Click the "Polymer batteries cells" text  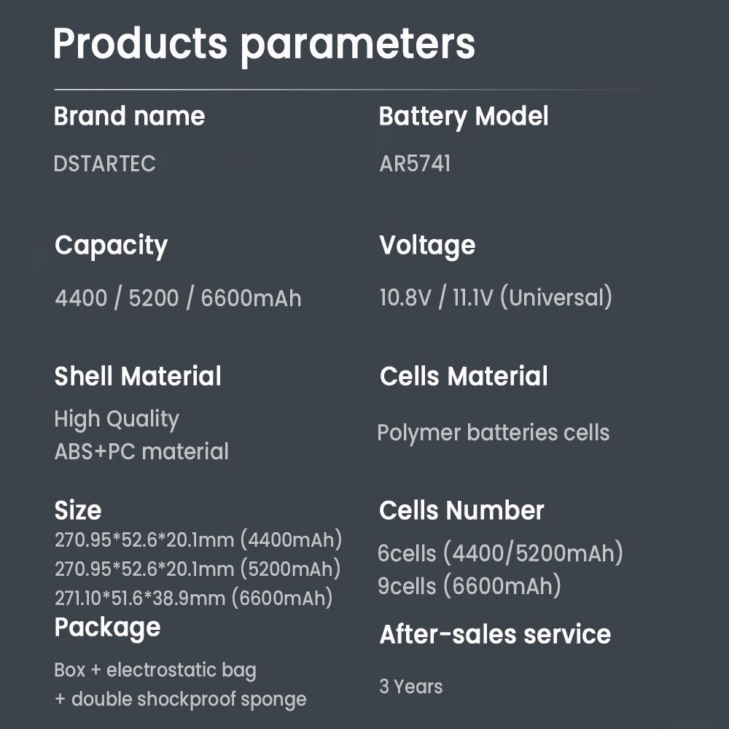pos(494,432)
